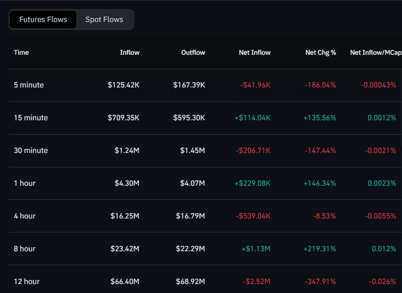Sort by the Inflow column header
This screenshot has width=402, height=293.
[x=130, y=52]
